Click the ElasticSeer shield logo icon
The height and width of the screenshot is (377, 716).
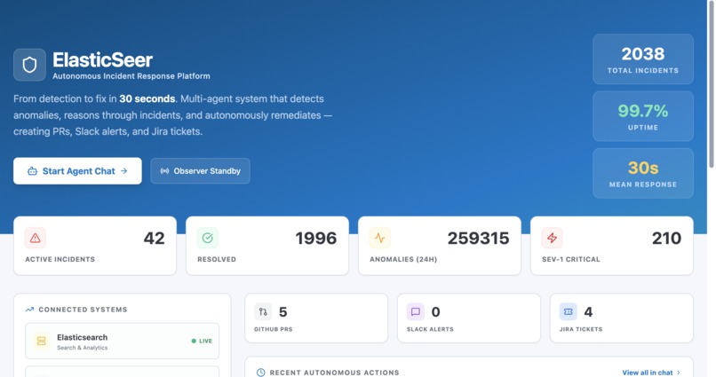tap(29, 65)
